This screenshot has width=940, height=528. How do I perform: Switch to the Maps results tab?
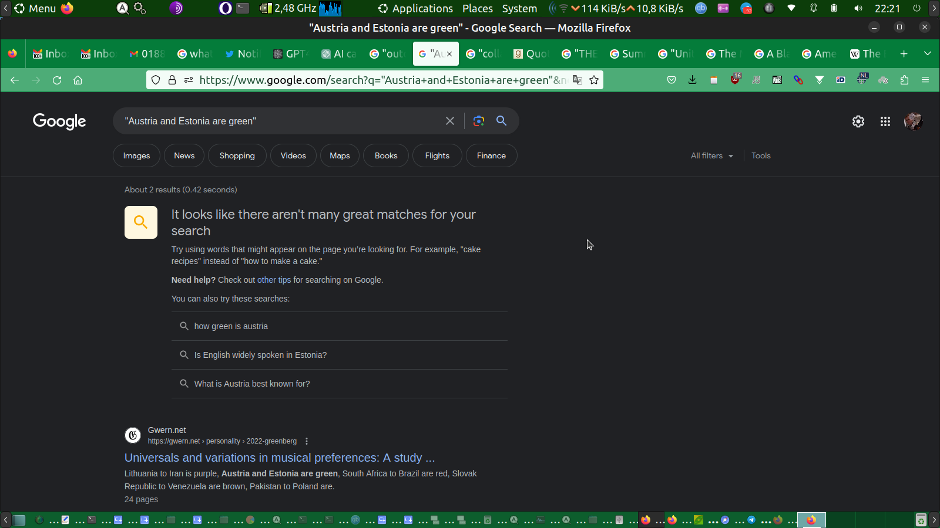tap(340, 155)
